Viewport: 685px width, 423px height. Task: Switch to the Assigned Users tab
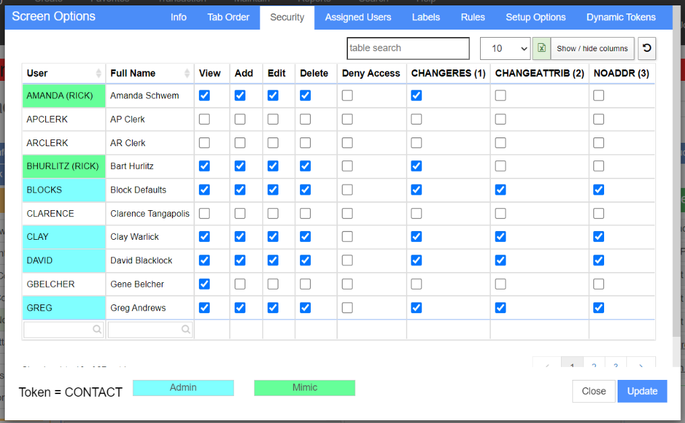pyautogui.click(x=358, y=18)
